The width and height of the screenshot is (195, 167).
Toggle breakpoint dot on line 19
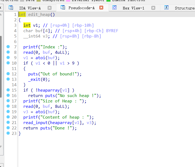click(8, 112)
